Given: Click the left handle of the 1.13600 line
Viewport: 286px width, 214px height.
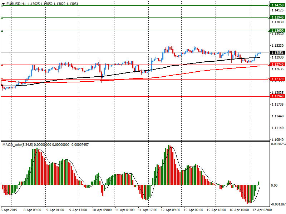Looking at the screenshot, I should tap(2, 31).
